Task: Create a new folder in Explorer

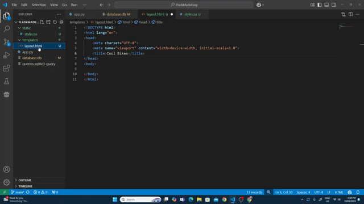Action: click(48, 22)
